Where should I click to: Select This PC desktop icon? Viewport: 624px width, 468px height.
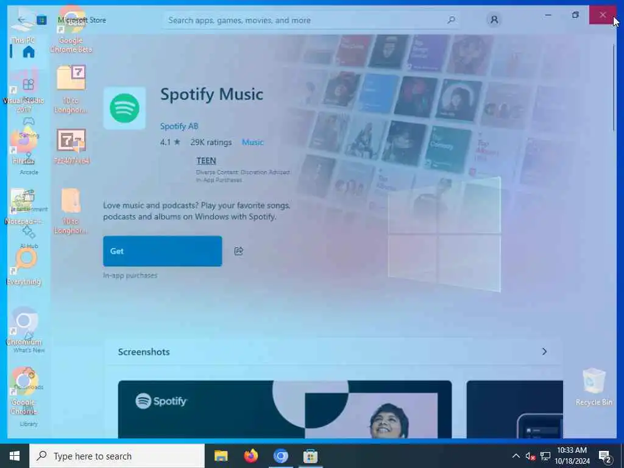(x=23, y=26)
